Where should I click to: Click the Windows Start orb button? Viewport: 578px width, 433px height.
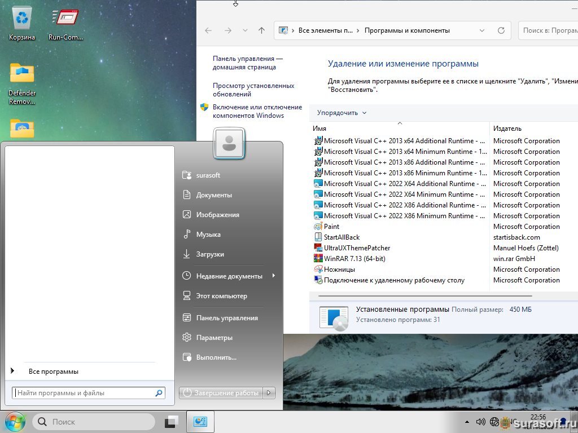15,421
